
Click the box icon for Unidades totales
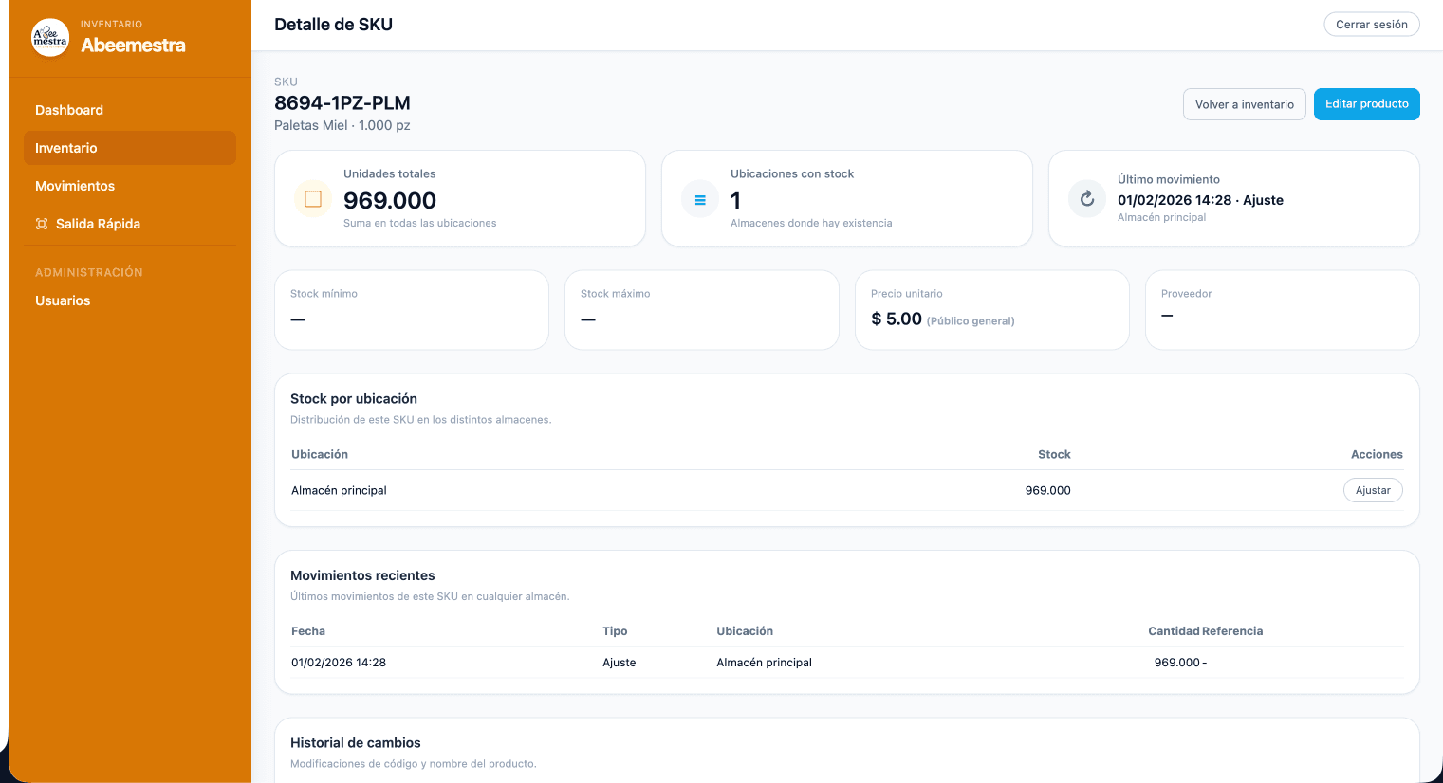313,199
